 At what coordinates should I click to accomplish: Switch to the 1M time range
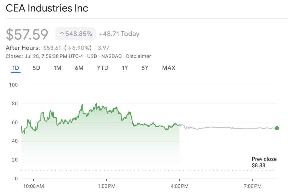[57, 68]
